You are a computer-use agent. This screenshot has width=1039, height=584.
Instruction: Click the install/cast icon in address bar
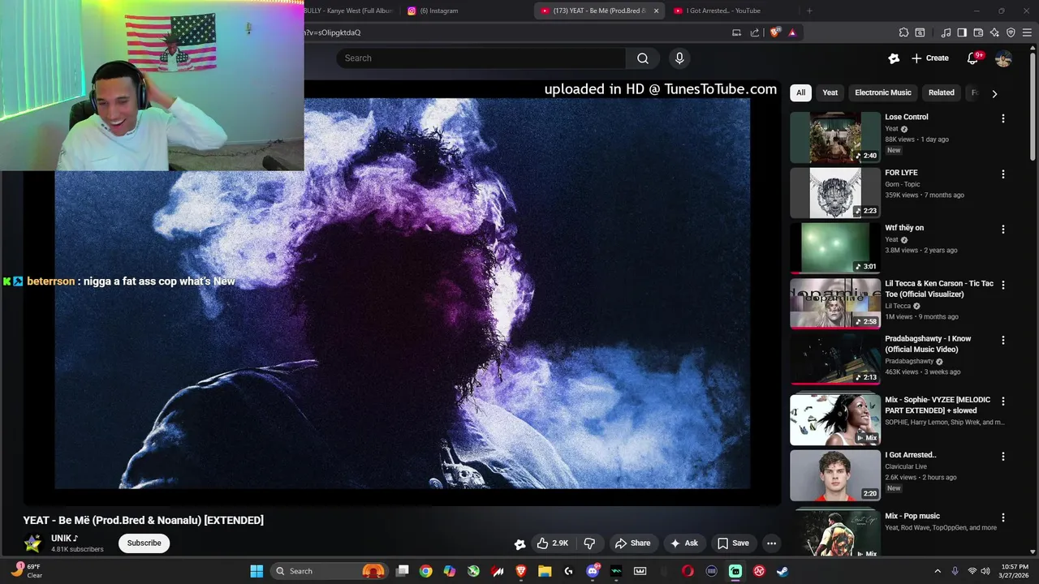[736, 32]
